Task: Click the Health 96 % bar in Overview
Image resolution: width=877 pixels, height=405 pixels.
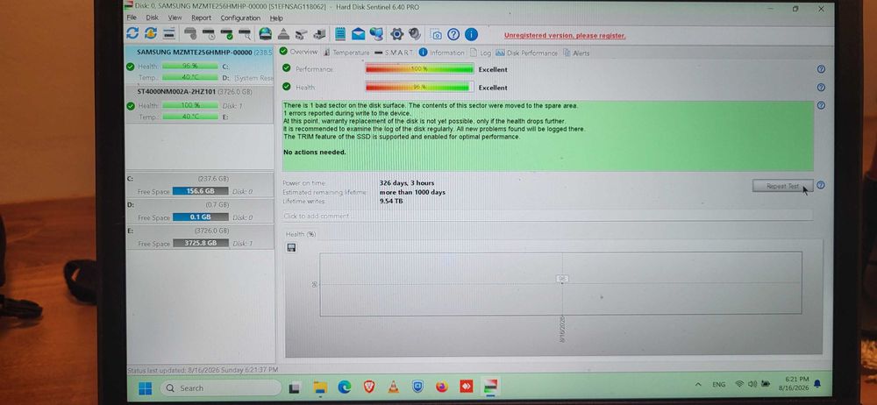Action: [419, 87]
